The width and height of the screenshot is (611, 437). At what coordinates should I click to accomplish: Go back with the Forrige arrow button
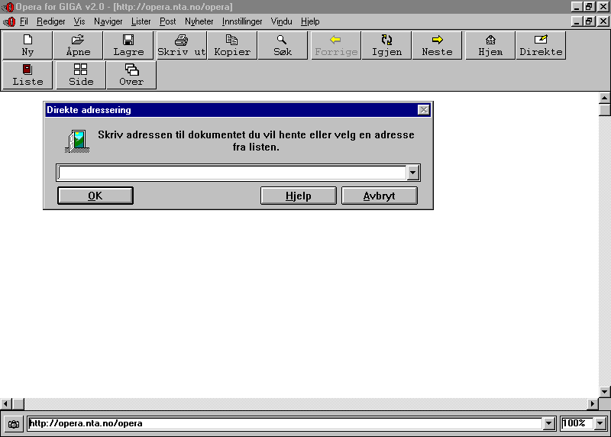pos(335,46)
